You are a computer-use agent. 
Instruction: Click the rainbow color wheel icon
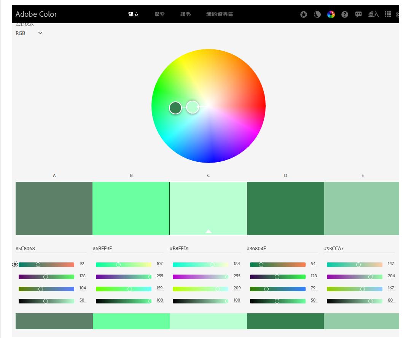tap(331, 14)
